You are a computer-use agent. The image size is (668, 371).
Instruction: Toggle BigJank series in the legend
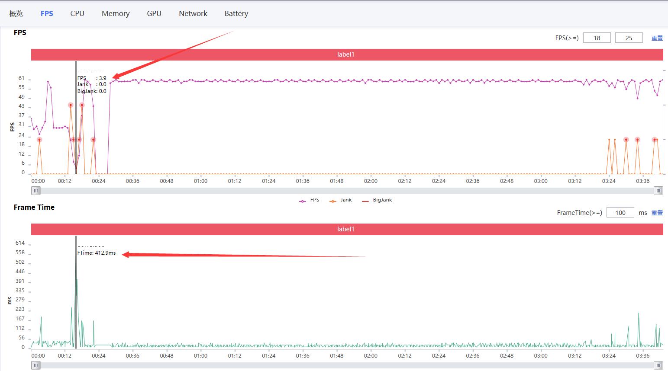pos(377,200)
